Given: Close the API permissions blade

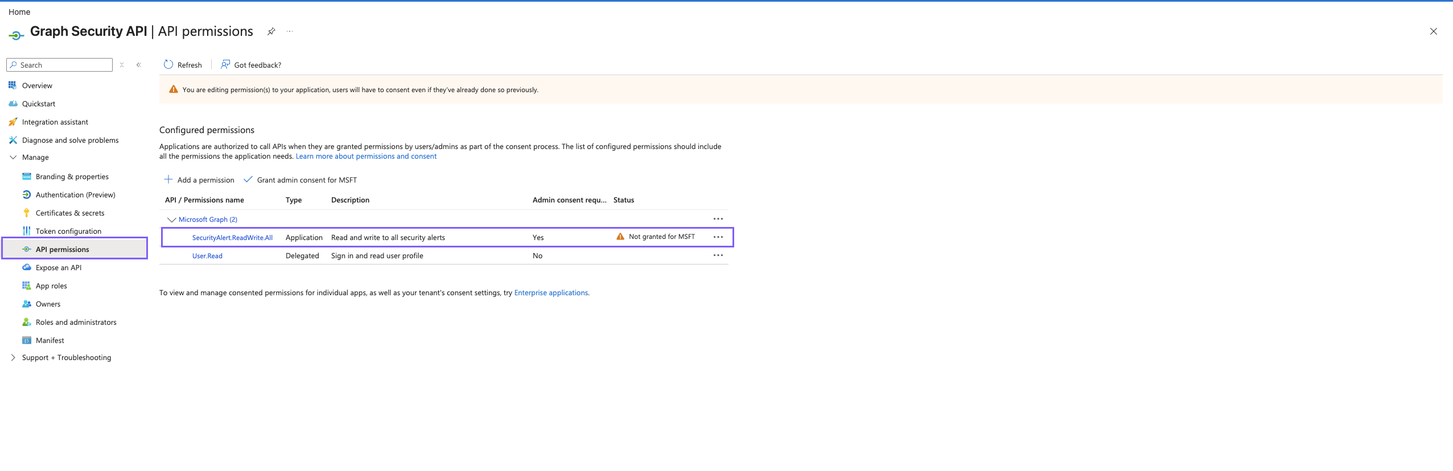Looking at the screenshot, I should [x=1434, y=31].
